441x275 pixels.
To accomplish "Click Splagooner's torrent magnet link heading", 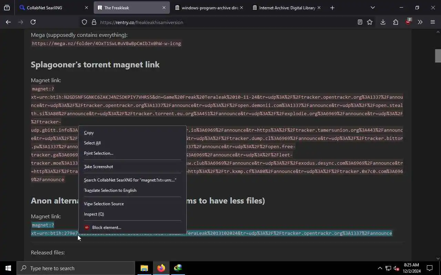I will point(95,65).
